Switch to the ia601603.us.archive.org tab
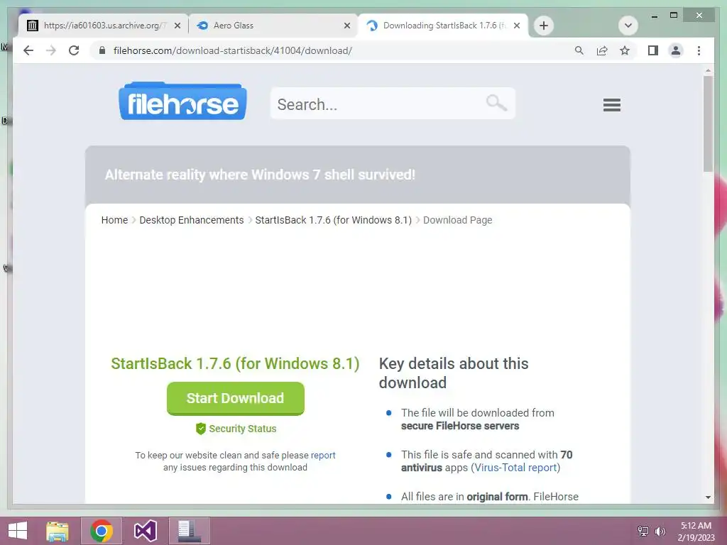Screen dimensions: 727x545 pyautogui.click(x=103, y=26)
